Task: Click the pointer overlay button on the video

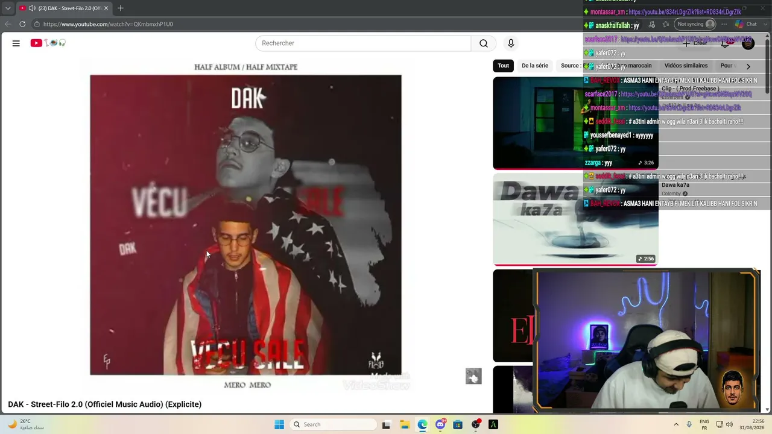Action: click(473, 376)
